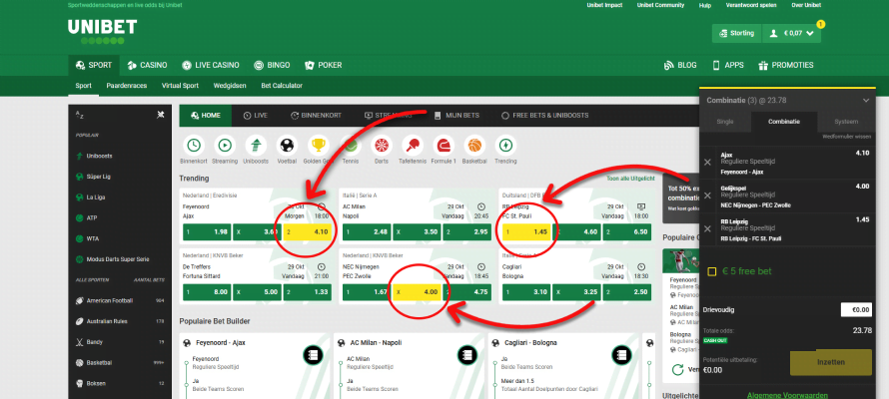The image size is (889, 399).
Task: Click Wedformulier wissen link
Action: [847, 137]
